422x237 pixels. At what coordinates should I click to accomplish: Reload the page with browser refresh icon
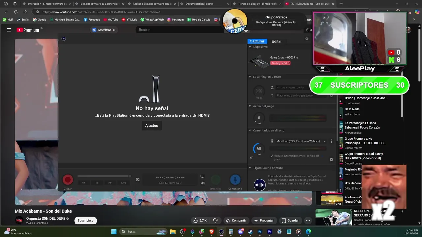point(15,12)
